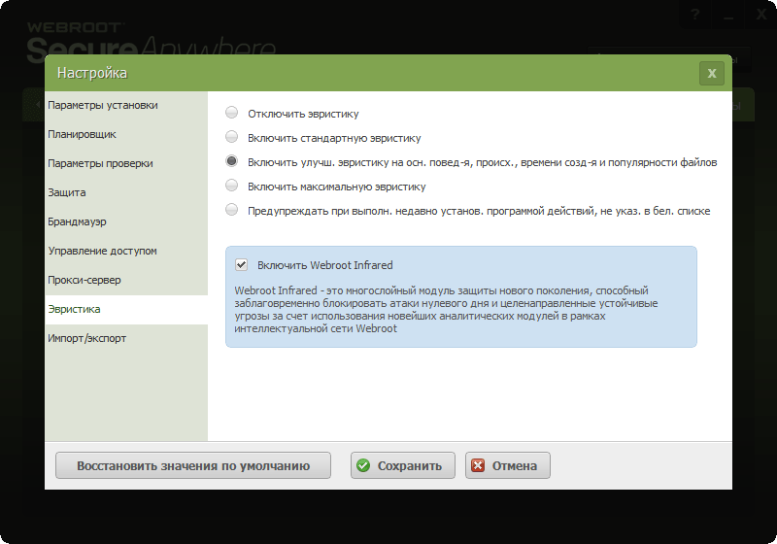The width and height of the screenshot is (777, 544).
Task: Select 'Включить стандартную эвристику' radio option
Action: 231,137
